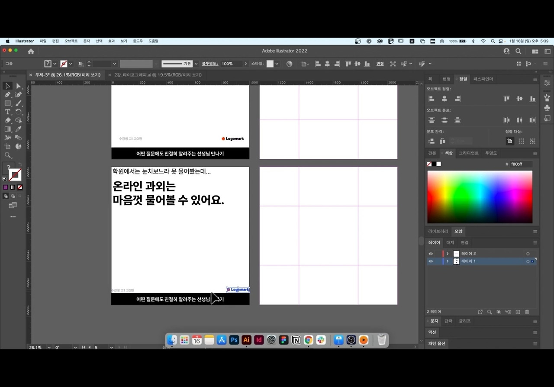Click the 불투명도 label link
Screen dimensions: 554x387
(210, 64)
